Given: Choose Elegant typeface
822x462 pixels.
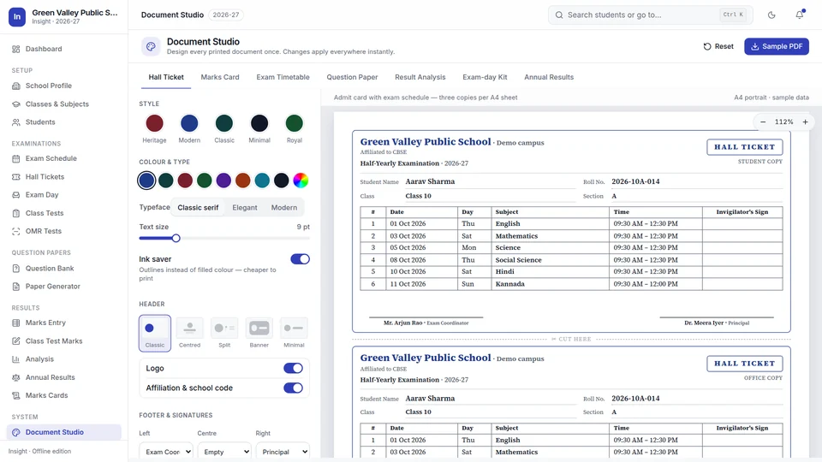Looking at the screenshot, I should point(245,207).
